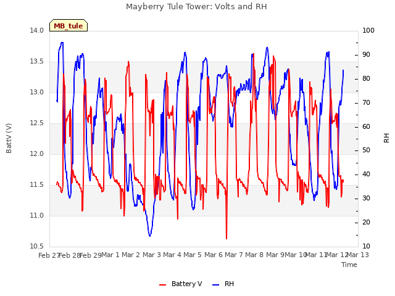This screenshot has height=296, width=395.
Task: Click the Mar 1 date tick label
Action: pos(110,255)
